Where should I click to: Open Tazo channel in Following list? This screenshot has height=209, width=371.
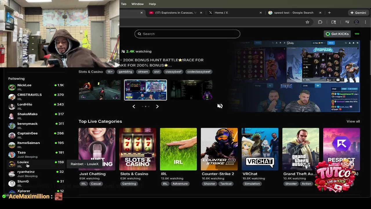coord(36,154)
